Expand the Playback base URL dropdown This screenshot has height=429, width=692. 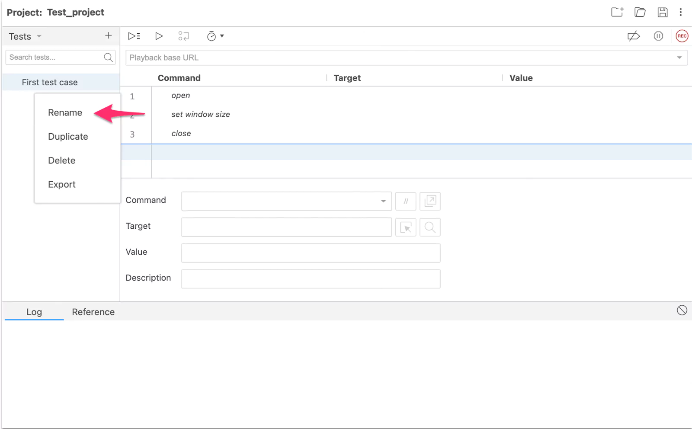(679, 58)
